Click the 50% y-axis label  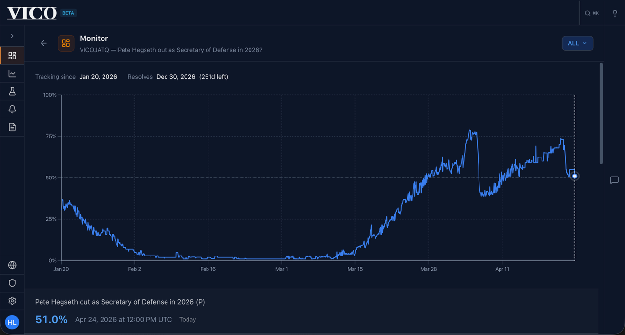click(51, 177)
